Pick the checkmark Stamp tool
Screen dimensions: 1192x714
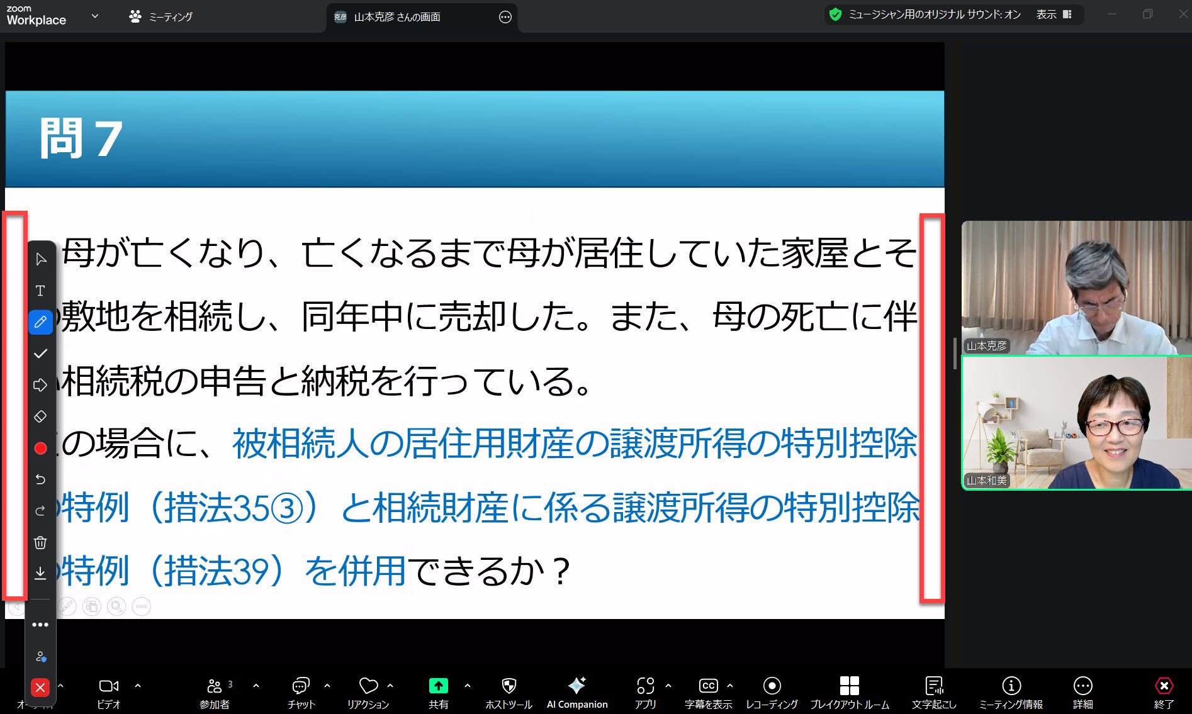[40, 354]
